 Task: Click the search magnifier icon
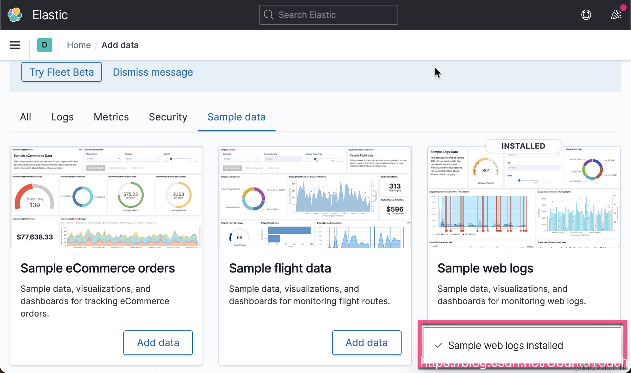coord(268,15)
